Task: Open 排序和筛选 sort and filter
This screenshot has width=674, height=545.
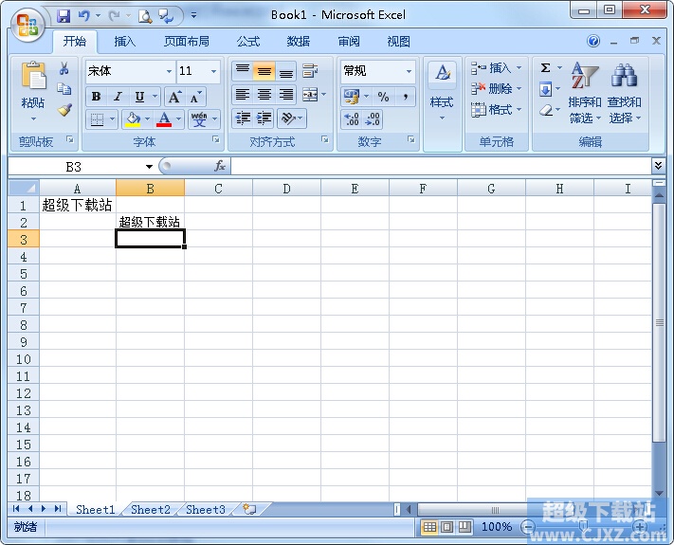Action: pos(585,92)
